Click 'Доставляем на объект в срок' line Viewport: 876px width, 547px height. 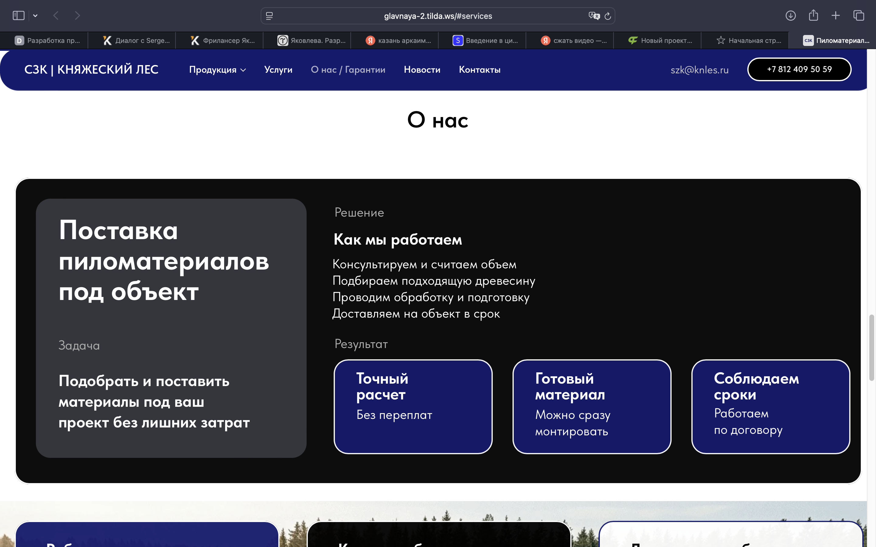416,314
